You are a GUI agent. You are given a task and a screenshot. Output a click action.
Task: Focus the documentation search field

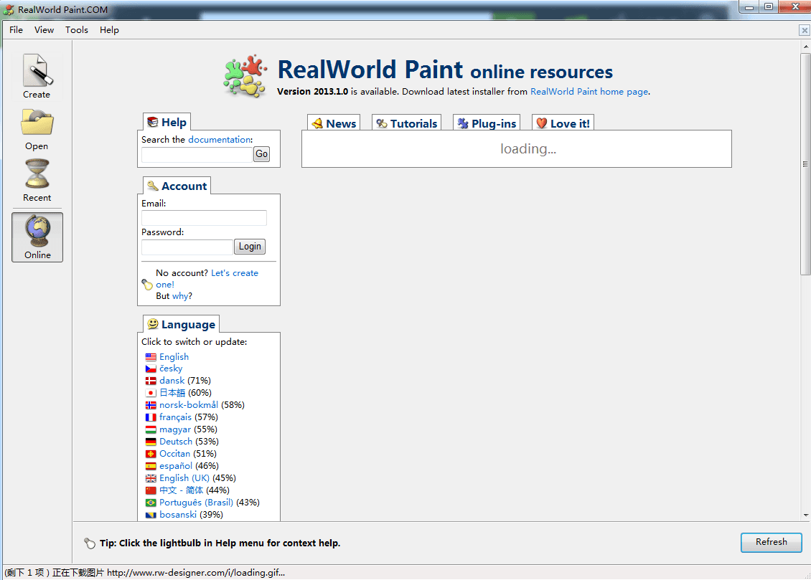(x=197, y=154)
